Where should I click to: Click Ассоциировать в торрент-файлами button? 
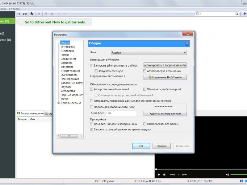[165, 65]
